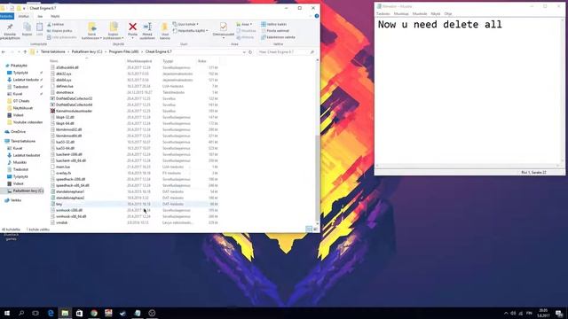Open Muotoile menu in Notepad
The height and width of the screenshot is (319, 568).
click(x=420, y=14)
